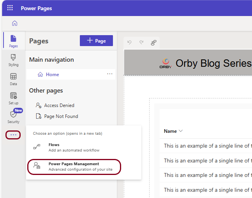The width and height of the screenshot is (252, 198).
Task: Switch to the Styling workspace
Action: pyautogui.click(x=13, y=60)
